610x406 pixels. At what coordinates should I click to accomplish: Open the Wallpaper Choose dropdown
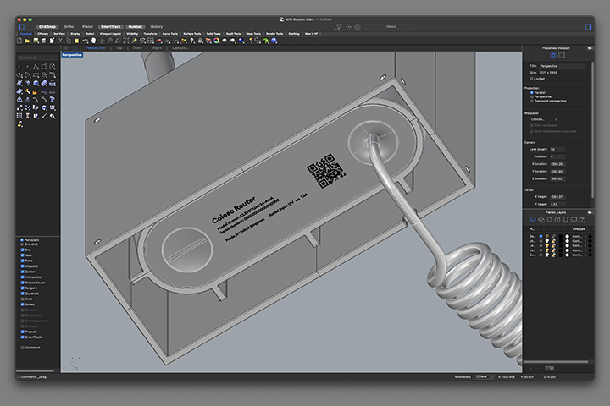[x=544, y=119]
